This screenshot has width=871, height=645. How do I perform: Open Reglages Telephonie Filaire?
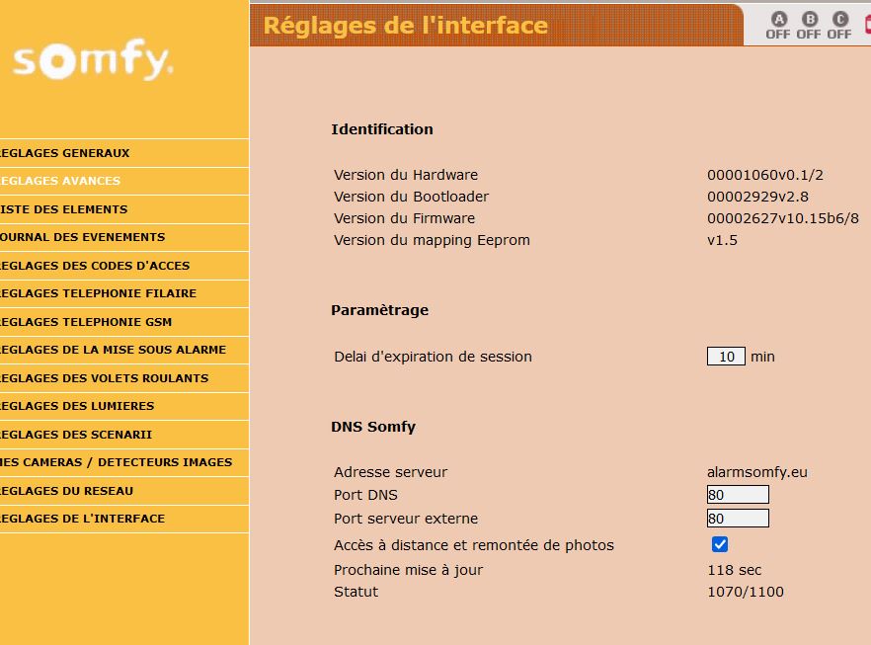[x=99, y=293]
